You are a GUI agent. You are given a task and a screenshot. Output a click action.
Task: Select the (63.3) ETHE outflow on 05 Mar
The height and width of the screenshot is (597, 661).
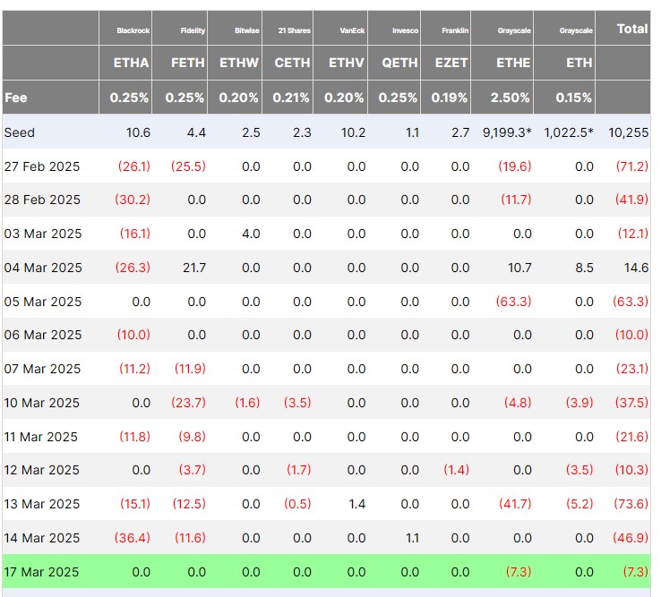tap(515, 302)
